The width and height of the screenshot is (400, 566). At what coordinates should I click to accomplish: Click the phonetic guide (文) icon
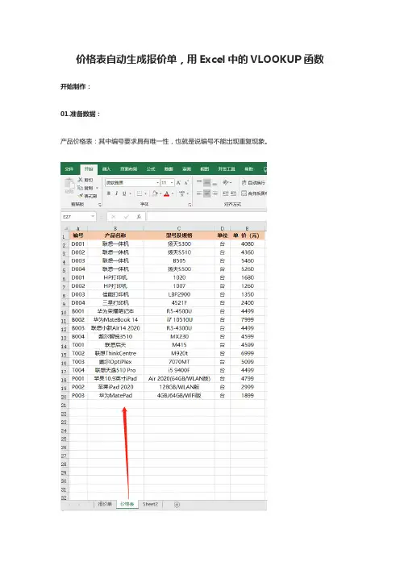(x=182, y=194)
